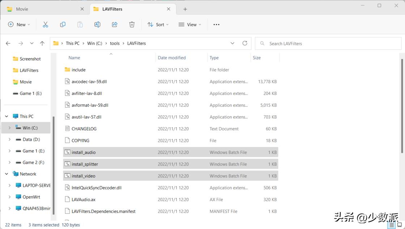The width and height of the screenshot is (405, 229).
Task: Navigate up one folder level
Action: (x=42, y=43)
